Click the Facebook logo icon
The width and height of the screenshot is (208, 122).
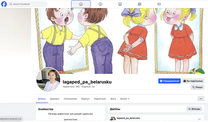tap(4, 4)
